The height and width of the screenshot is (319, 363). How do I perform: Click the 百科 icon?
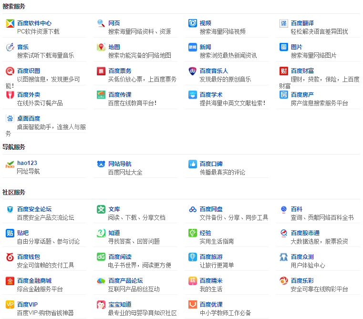(x=284, y=209)
